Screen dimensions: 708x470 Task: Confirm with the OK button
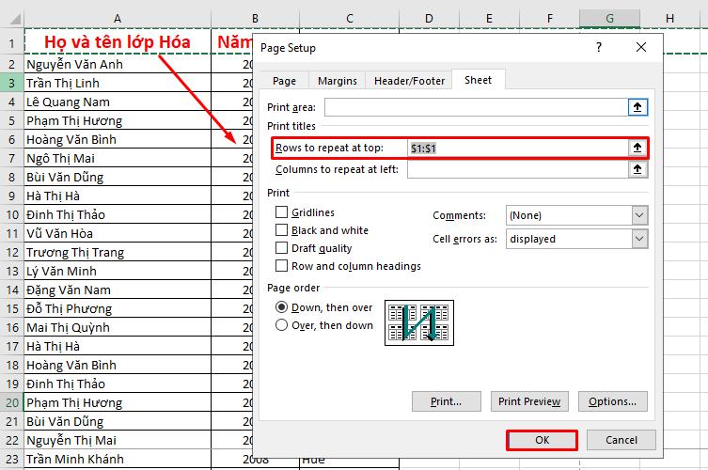tap(542, 440)
